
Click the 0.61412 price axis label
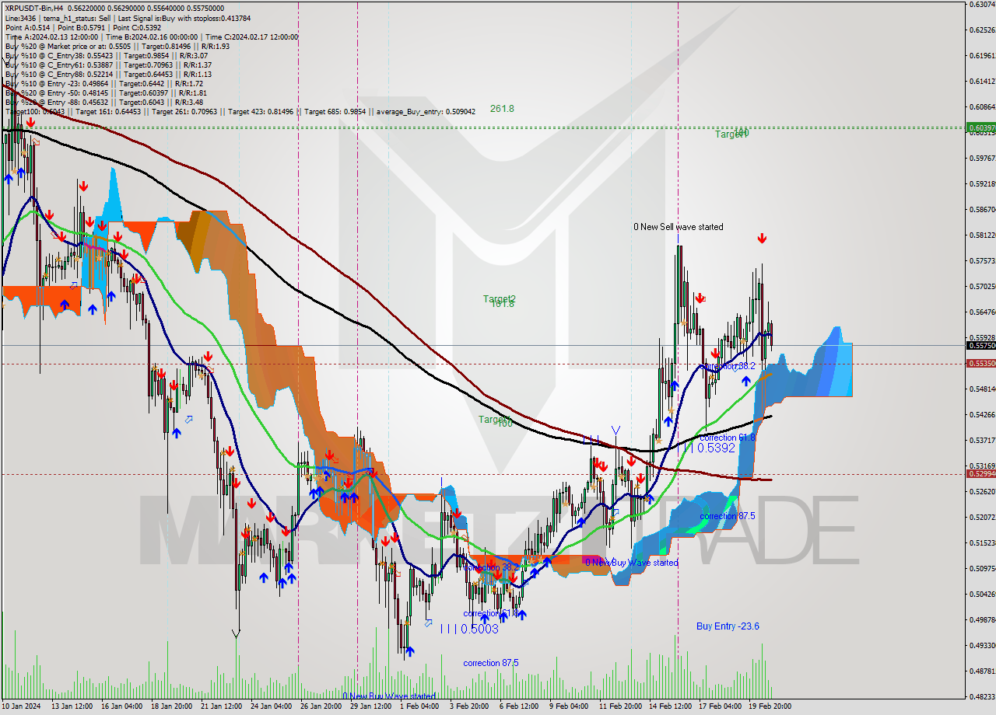pos(981,82)
